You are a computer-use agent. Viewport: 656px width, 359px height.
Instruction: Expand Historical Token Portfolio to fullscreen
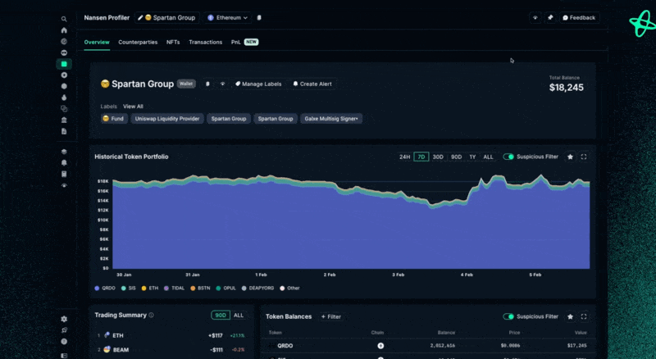coord(584,157)
